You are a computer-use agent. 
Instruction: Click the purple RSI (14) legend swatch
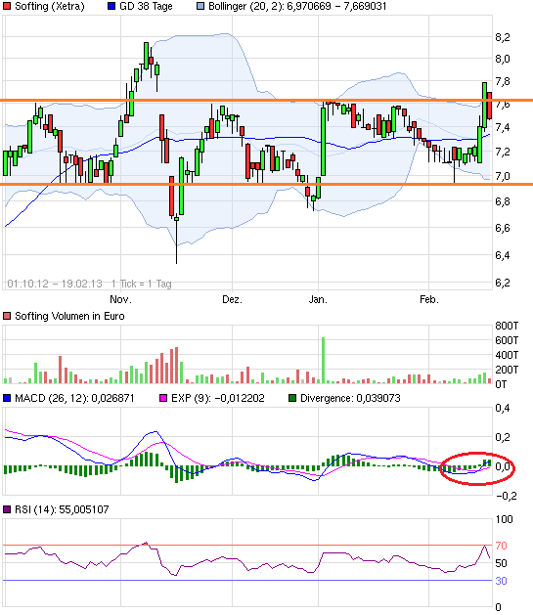[x=7, y=509]
